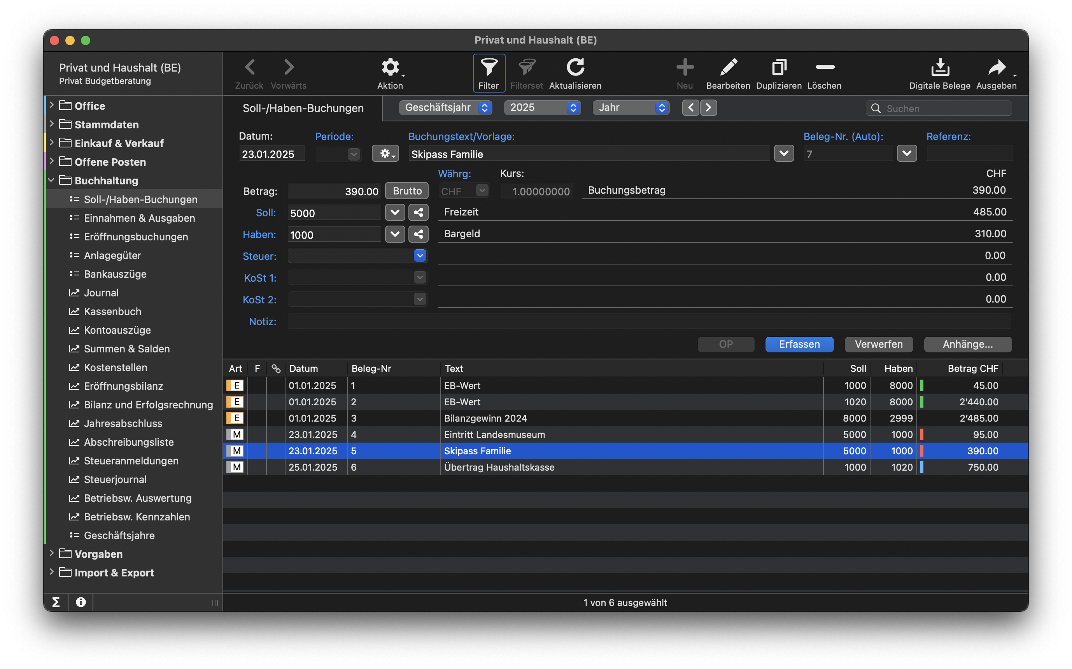The image size is (1072, 669).
Task: Click the Aktualisieren refresh icon
Action: click(575, 68)
